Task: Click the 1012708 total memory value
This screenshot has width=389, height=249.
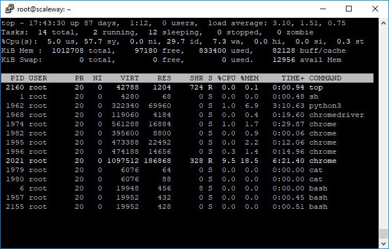Action: (x=68, y=50)
